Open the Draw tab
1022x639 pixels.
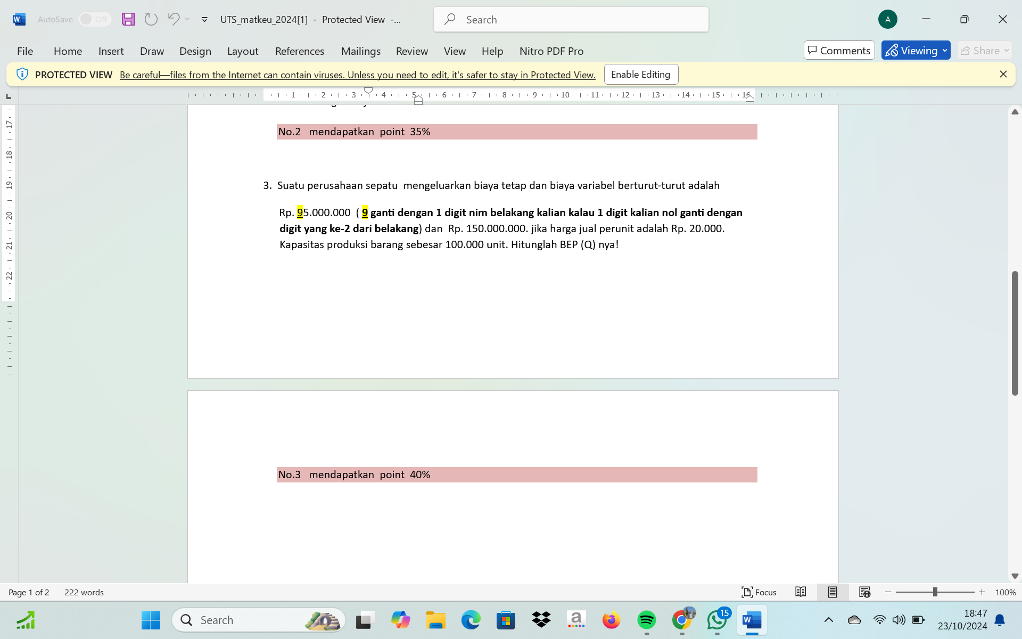(152, 51)
